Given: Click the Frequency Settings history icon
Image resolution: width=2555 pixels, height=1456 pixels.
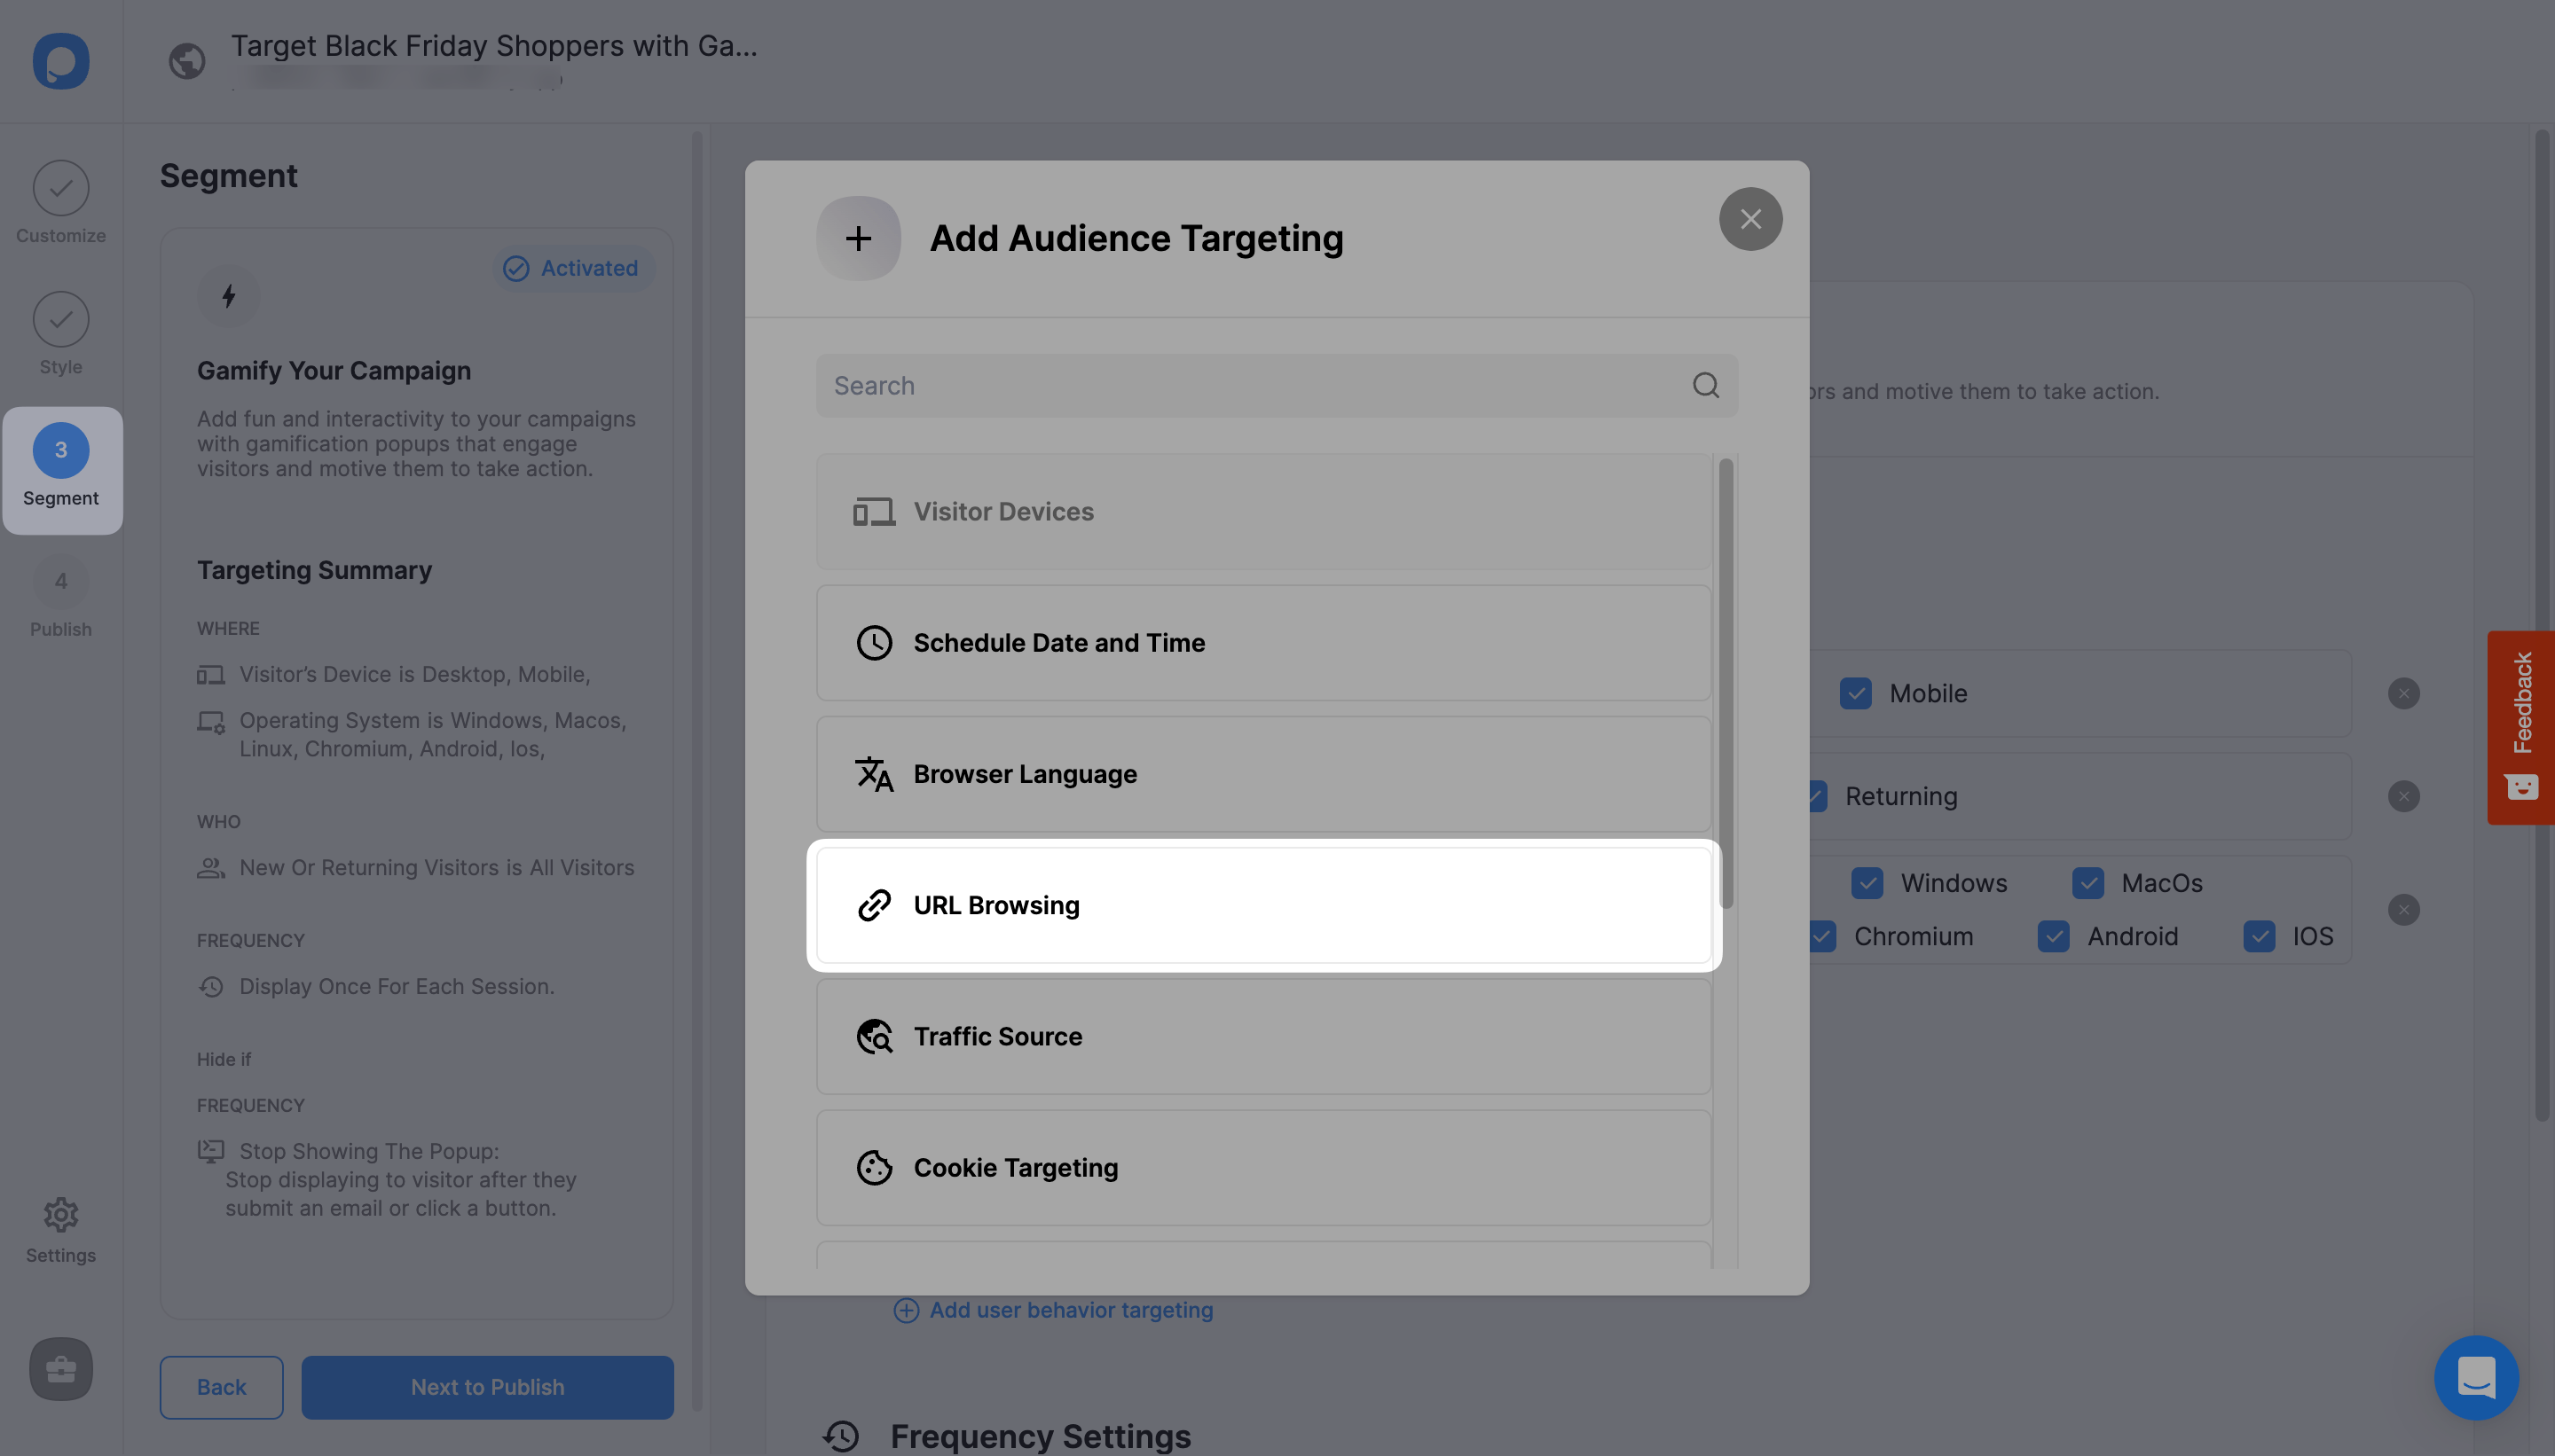Looking at the screenshot, I should coord(841,1436).
